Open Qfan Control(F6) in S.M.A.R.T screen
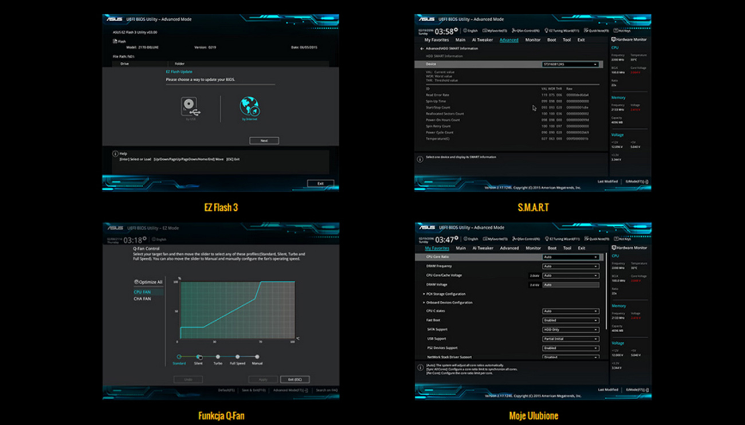This screenshot has height=425, width=745. (x=526, y=30)
